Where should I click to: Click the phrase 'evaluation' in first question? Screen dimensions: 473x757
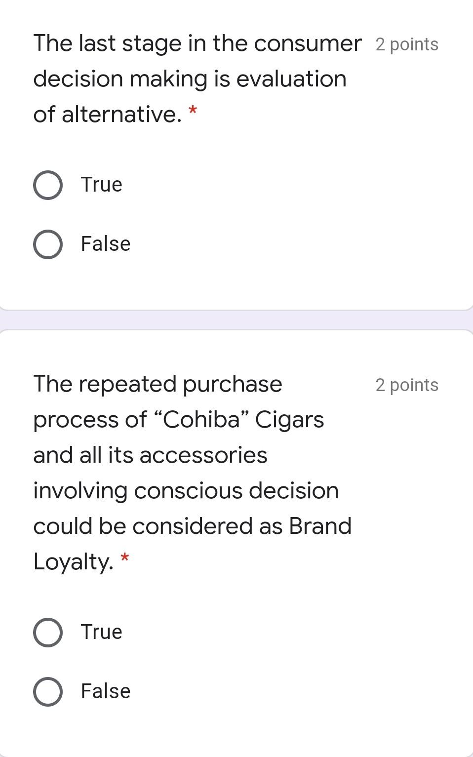pos(291,79)
